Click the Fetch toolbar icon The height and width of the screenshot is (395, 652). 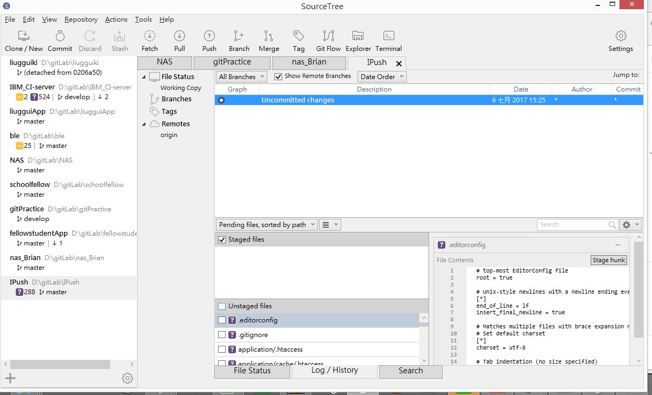coord(150,36)
